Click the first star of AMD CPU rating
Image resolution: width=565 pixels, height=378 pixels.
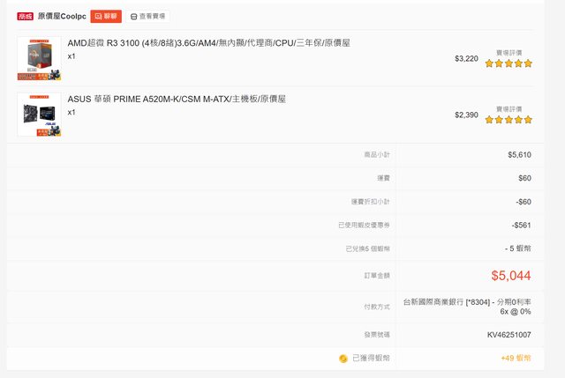coord(489,63)
